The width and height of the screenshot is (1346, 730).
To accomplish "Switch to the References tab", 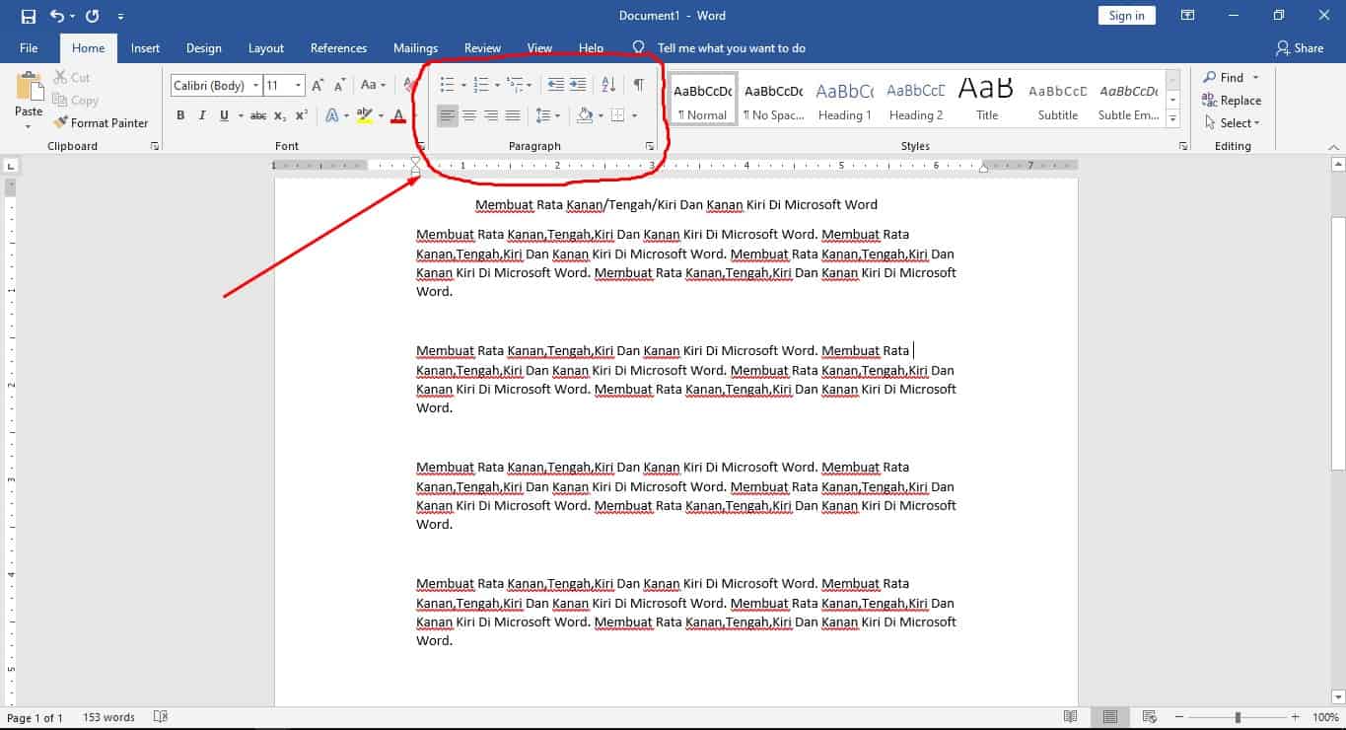I will pyautogui.click(x=338, y=47).
